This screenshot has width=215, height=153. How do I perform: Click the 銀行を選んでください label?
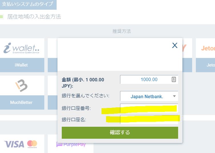85,96
